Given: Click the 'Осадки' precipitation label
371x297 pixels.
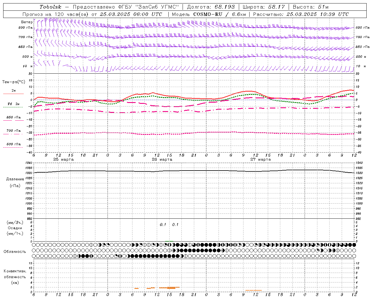Looking at the screenshot, I should 15,228.
